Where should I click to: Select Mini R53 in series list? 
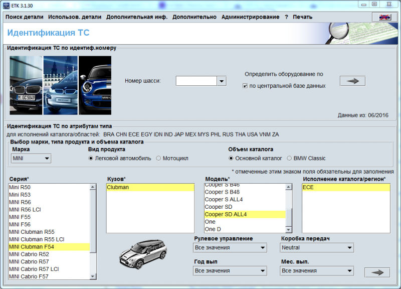tap(49, 195)
